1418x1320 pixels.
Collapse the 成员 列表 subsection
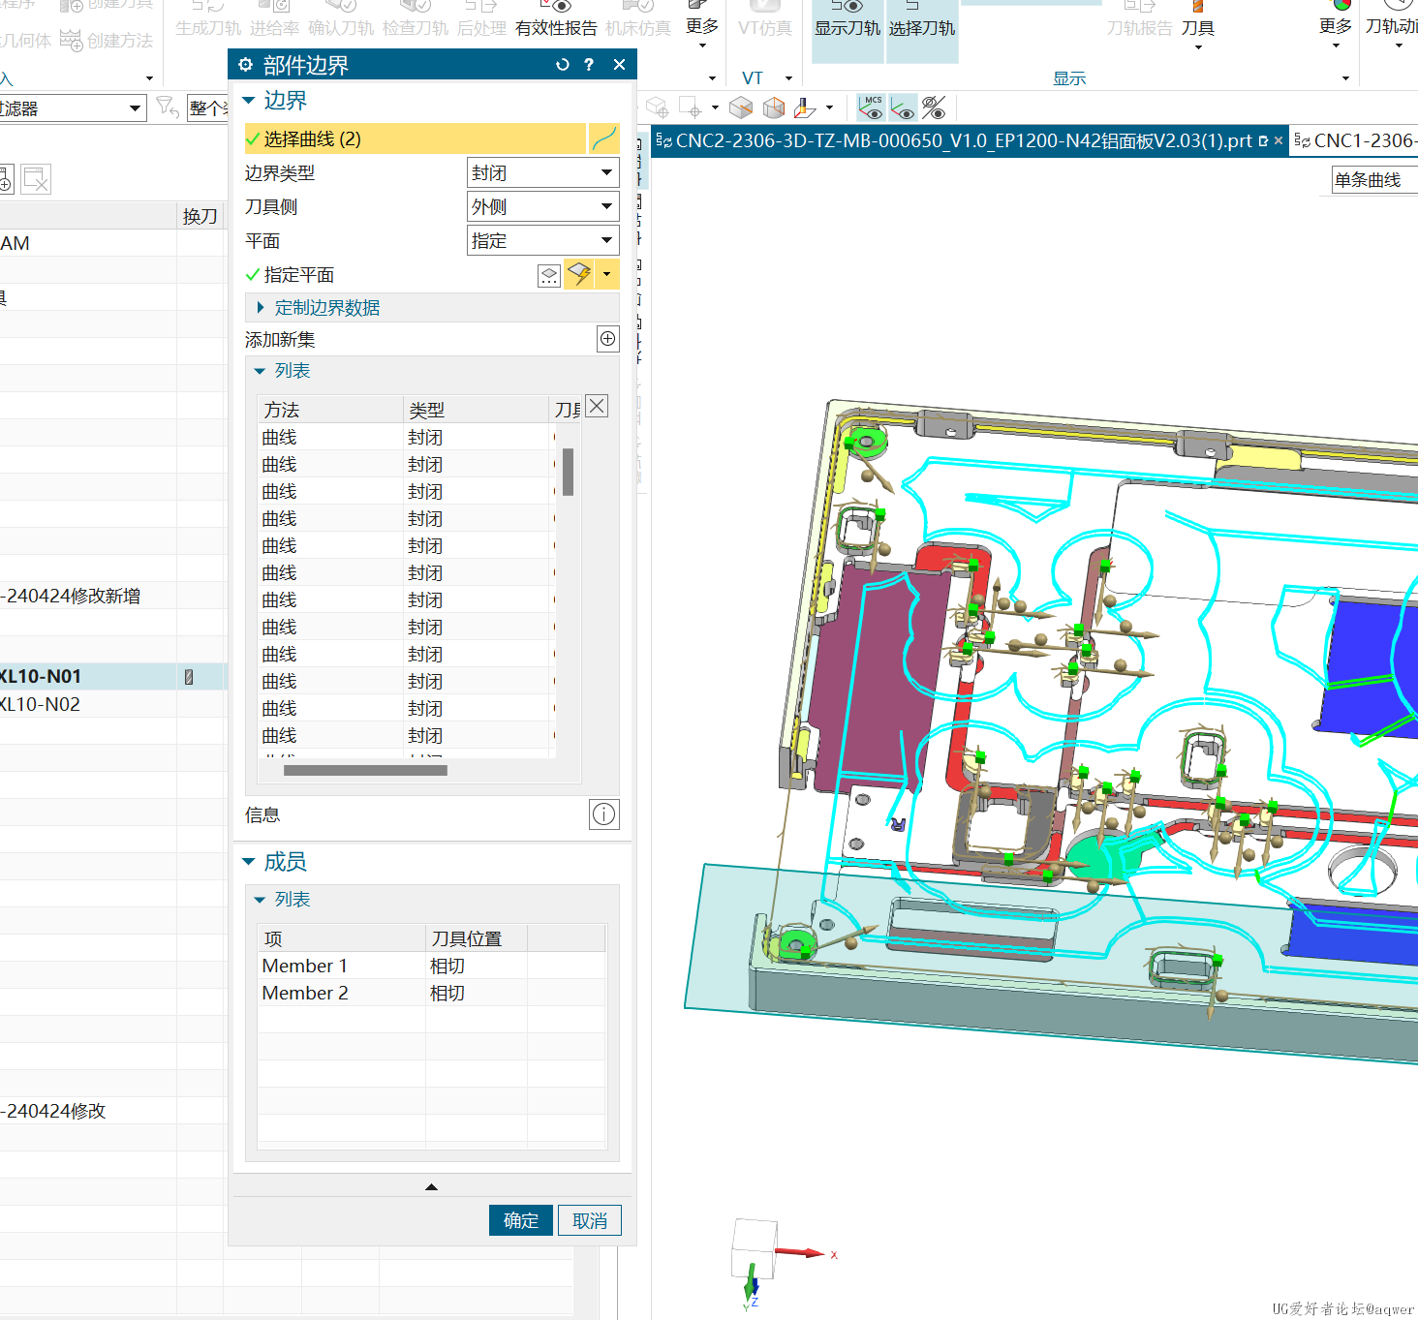pyautogui.click(x=260, y=900)
